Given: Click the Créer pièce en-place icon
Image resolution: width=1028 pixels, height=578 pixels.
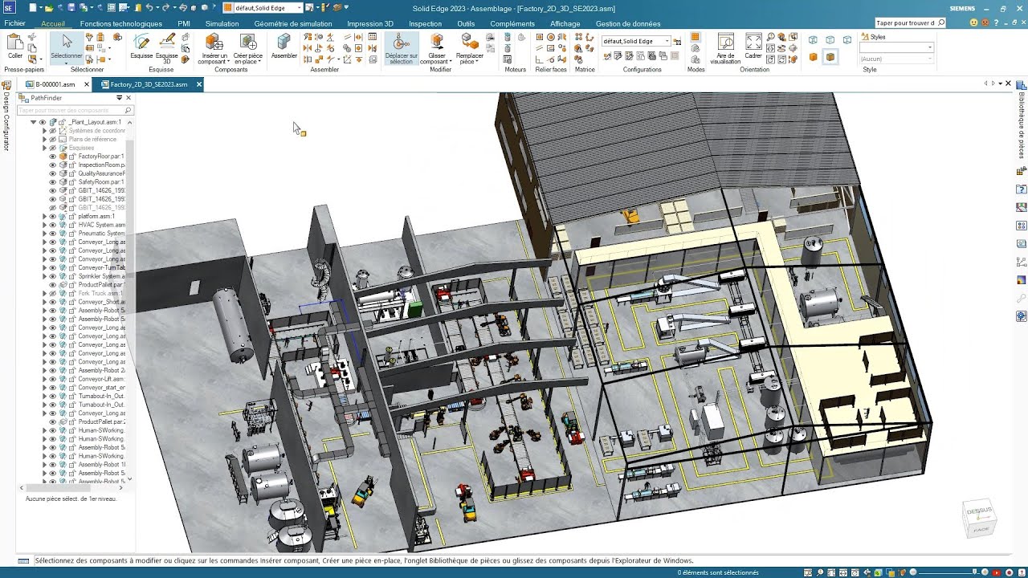Looking at the screenshot, I should [248, 42].
